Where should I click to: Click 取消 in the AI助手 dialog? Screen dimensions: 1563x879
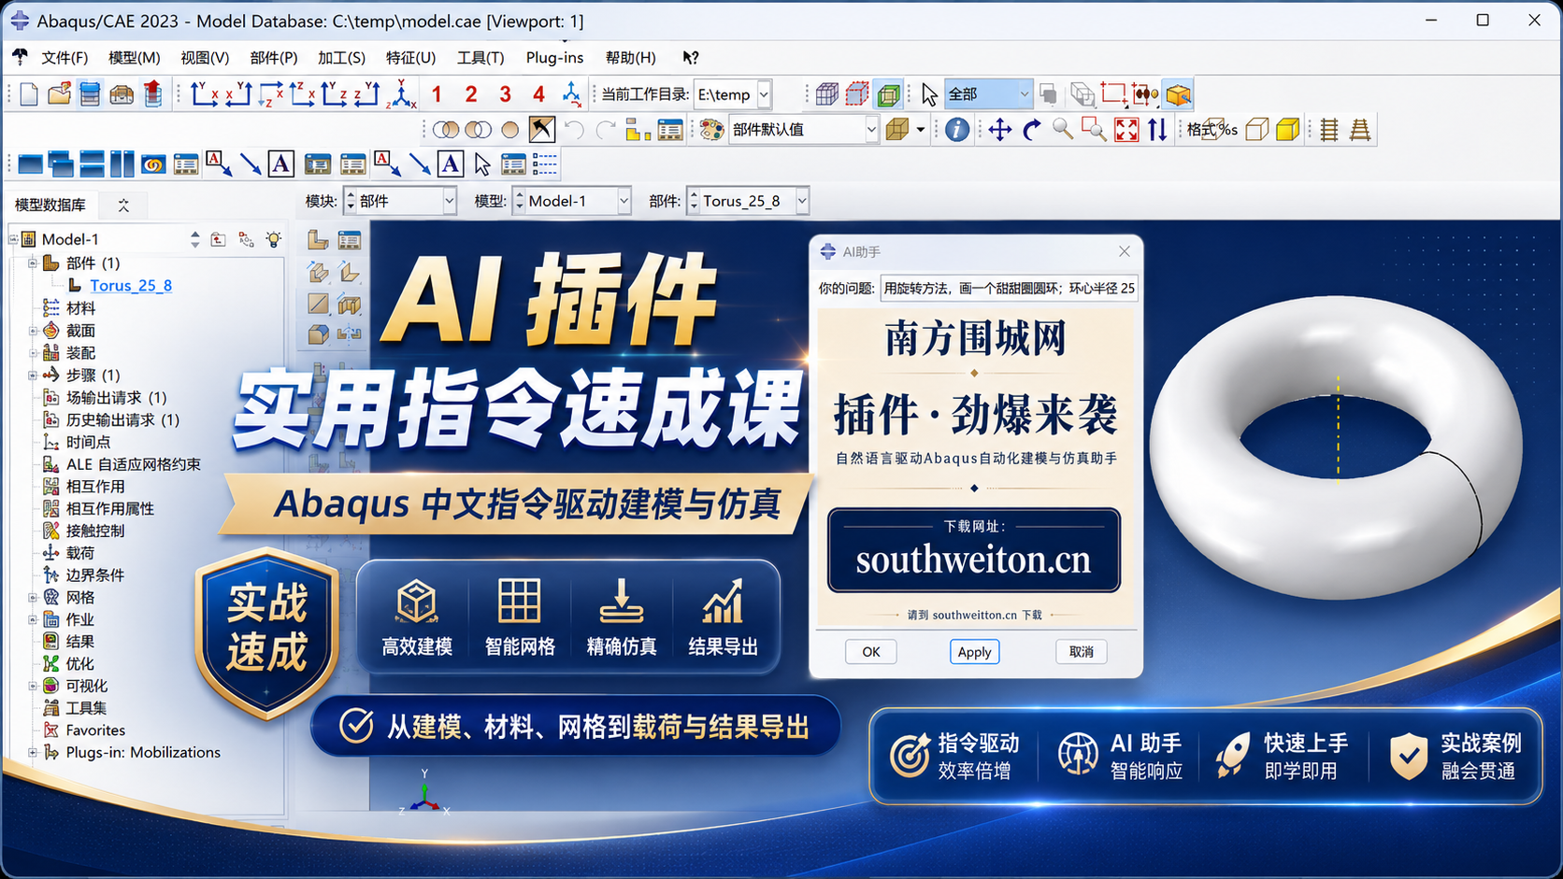click(1082, 652)
